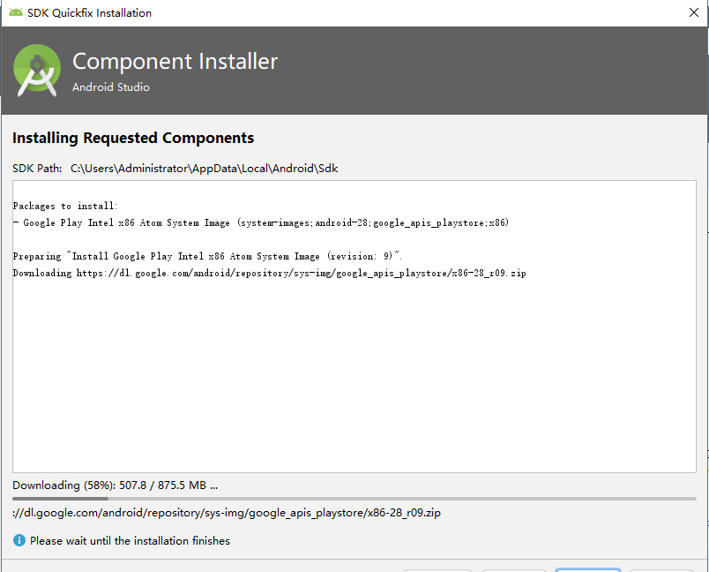Click the blue-highlighted focused button at bottom
This screenshot has height=572, width=709.
(588, 570)
